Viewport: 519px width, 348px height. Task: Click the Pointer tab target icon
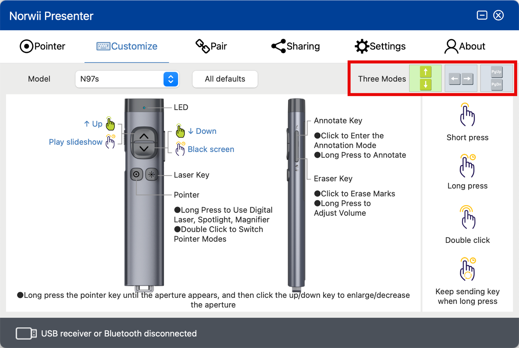pos(26,46)
